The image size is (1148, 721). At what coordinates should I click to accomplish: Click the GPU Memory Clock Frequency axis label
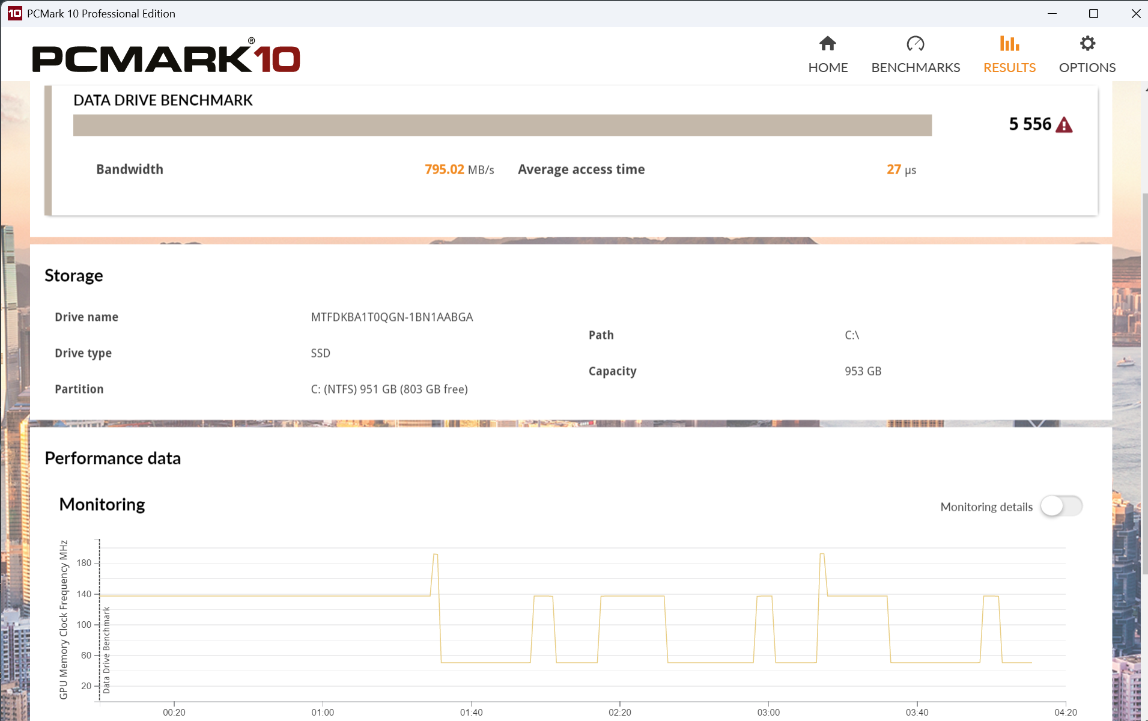[63, 619]
